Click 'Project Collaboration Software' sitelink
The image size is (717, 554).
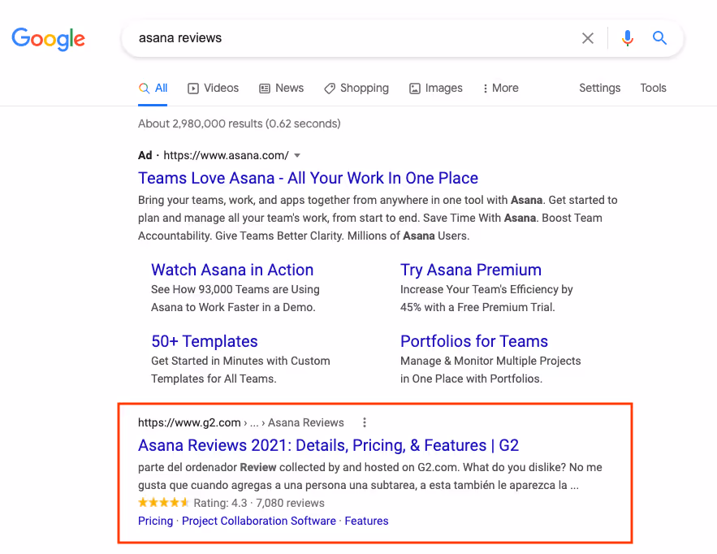pos(259,521)
